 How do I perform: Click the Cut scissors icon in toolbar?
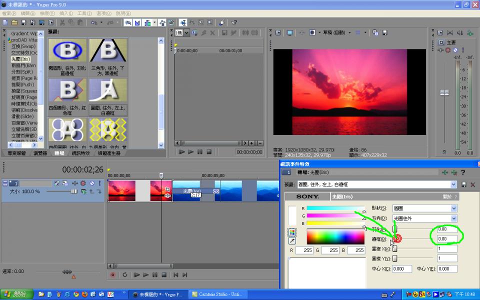tap(62, 22)
